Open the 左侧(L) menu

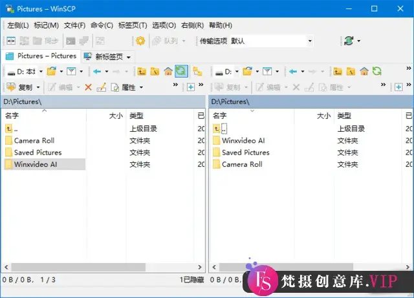18,25
